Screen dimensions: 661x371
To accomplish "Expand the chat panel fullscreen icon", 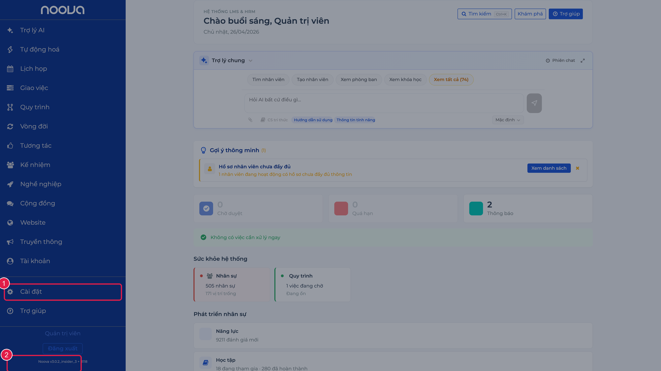I will point(583,61).
